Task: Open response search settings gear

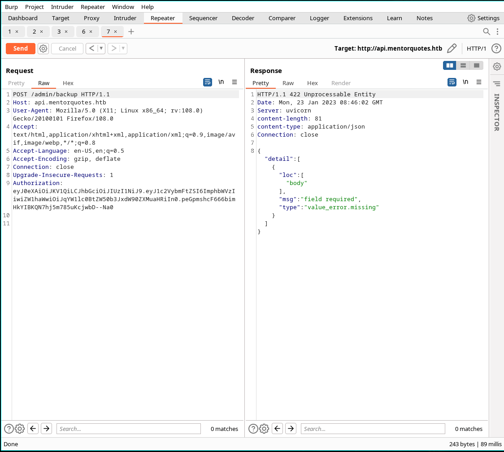Action: tap(264, 429)
